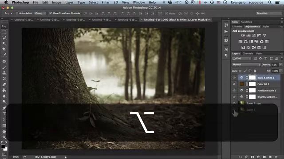Viewport: 284px width, 159px height.
Task: Select the Hand tool
Action: point(4,132)
